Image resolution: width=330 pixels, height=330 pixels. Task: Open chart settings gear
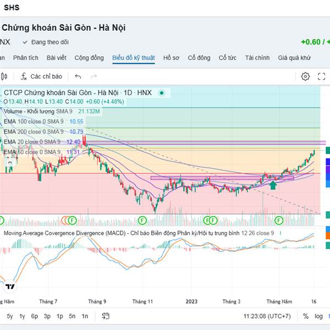tap(305, 76)
